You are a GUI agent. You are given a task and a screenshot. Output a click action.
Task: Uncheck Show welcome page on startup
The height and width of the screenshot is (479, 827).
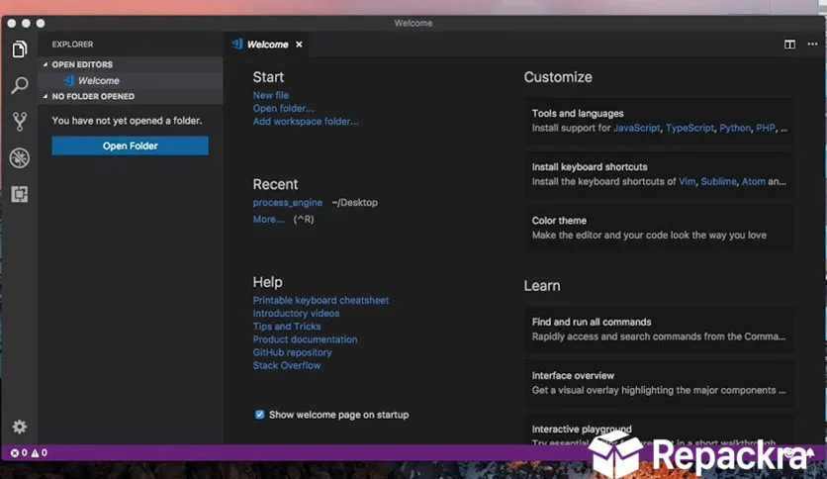(x=259, y=415)
